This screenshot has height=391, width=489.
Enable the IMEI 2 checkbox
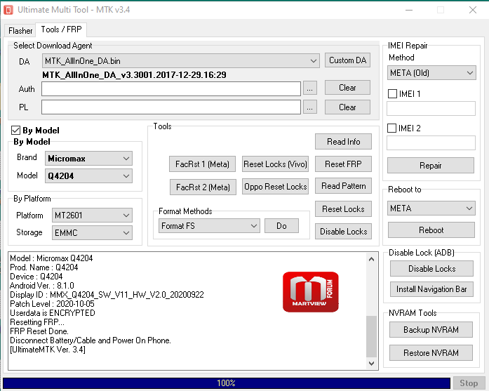[391, 128]
